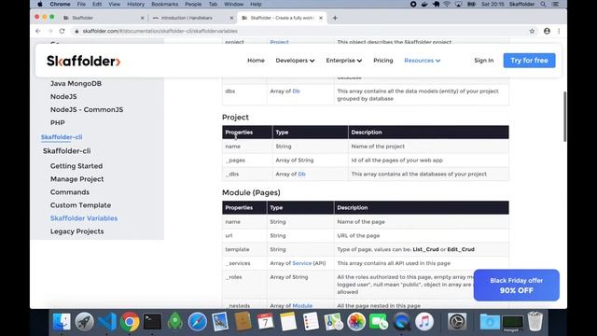
Task: Open iTunes music app in dock
Action: pos(424,322)
